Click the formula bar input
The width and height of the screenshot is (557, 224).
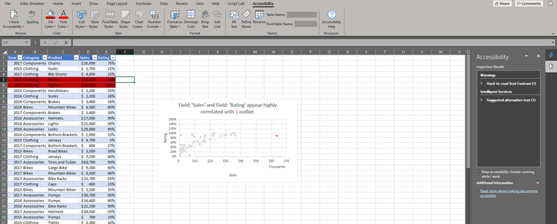(x=312, y=43)
